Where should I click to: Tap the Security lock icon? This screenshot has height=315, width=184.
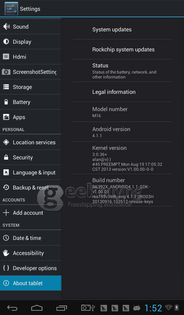(x=6, y=157)
